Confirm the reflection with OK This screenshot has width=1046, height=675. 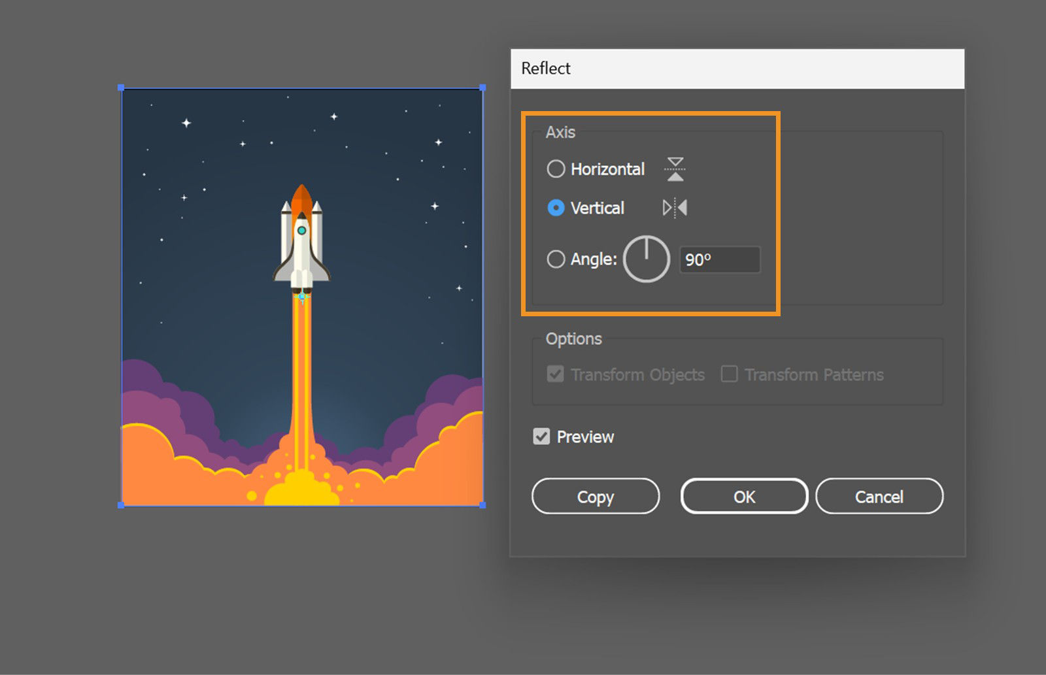pyautogui.click(x=744, y=496)
